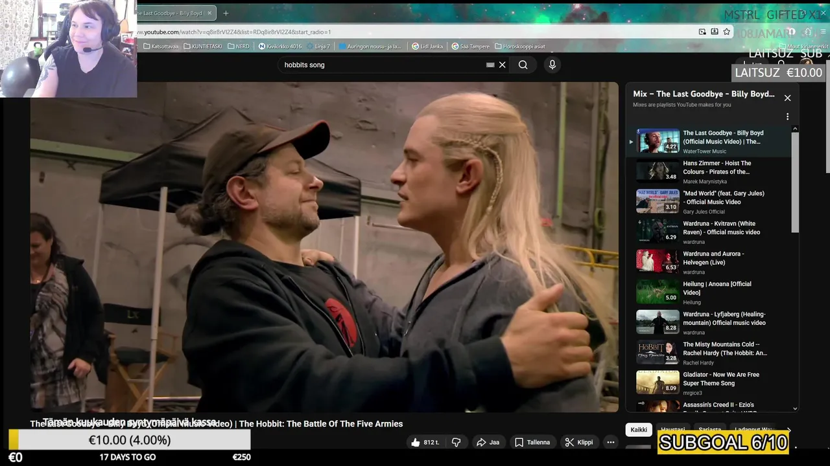Open the Lidl Janka bookmark

point(427,47)
